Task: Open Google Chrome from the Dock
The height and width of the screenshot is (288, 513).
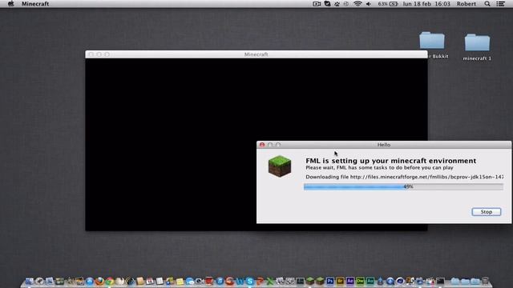Action: pos(110,281)
